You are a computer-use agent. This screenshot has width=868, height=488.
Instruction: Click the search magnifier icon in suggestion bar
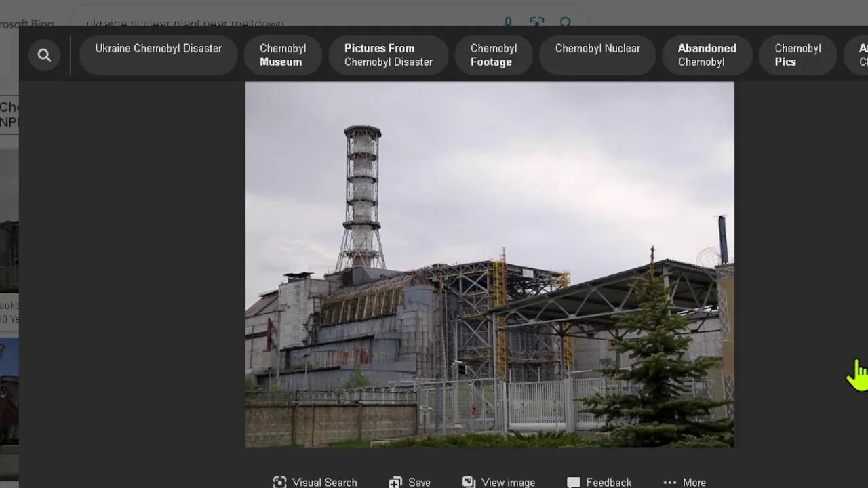pos(44,56)
